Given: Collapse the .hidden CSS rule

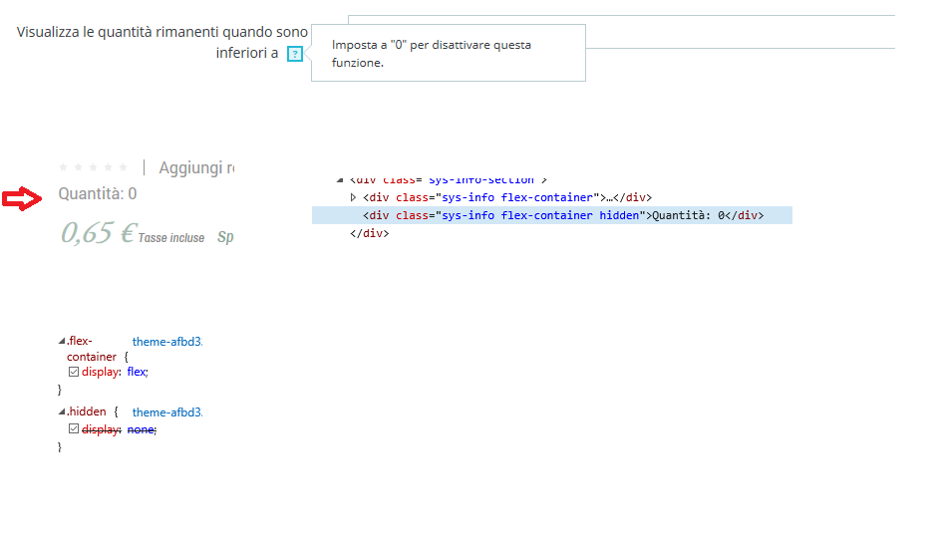Looking at the screenshot, I should point(63,411).
